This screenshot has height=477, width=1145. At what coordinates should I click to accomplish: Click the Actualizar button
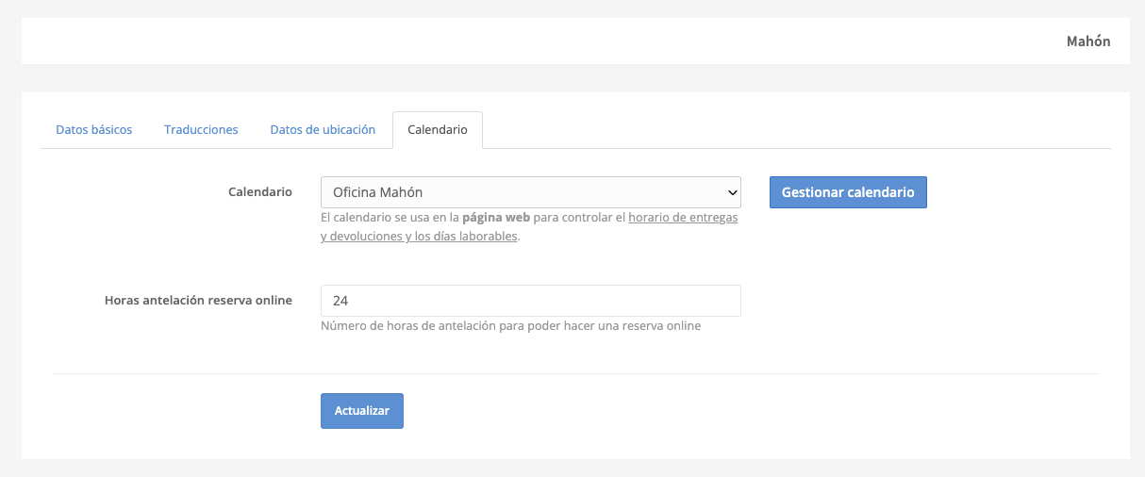(x=362, y=411)
